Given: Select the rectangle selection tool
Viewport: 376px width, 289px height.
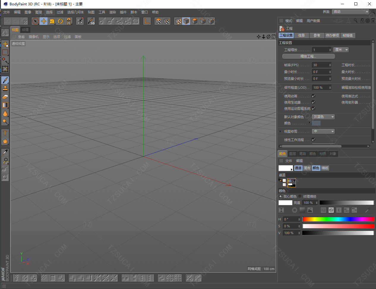Looking at the screenshot, I should click(5, 52).
